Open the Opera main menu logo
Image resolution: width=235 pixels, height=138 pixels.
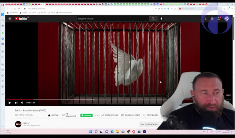pos(3,5)
